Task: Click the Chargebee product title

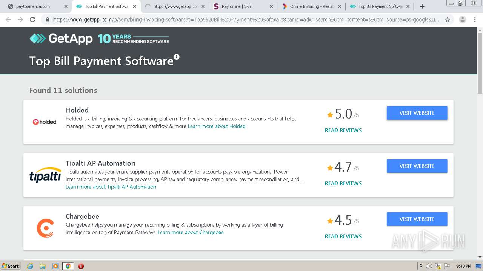Action: (82, 216)
